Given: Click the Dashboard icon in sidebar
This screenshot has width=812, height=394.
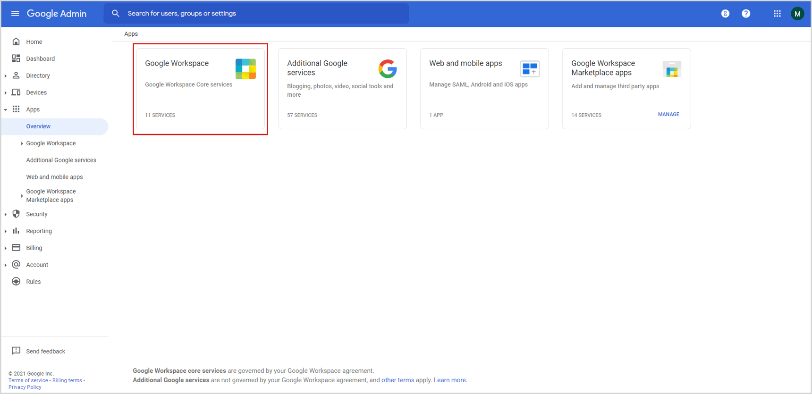Looking at the screenshot, I should [x=16, y=59].
